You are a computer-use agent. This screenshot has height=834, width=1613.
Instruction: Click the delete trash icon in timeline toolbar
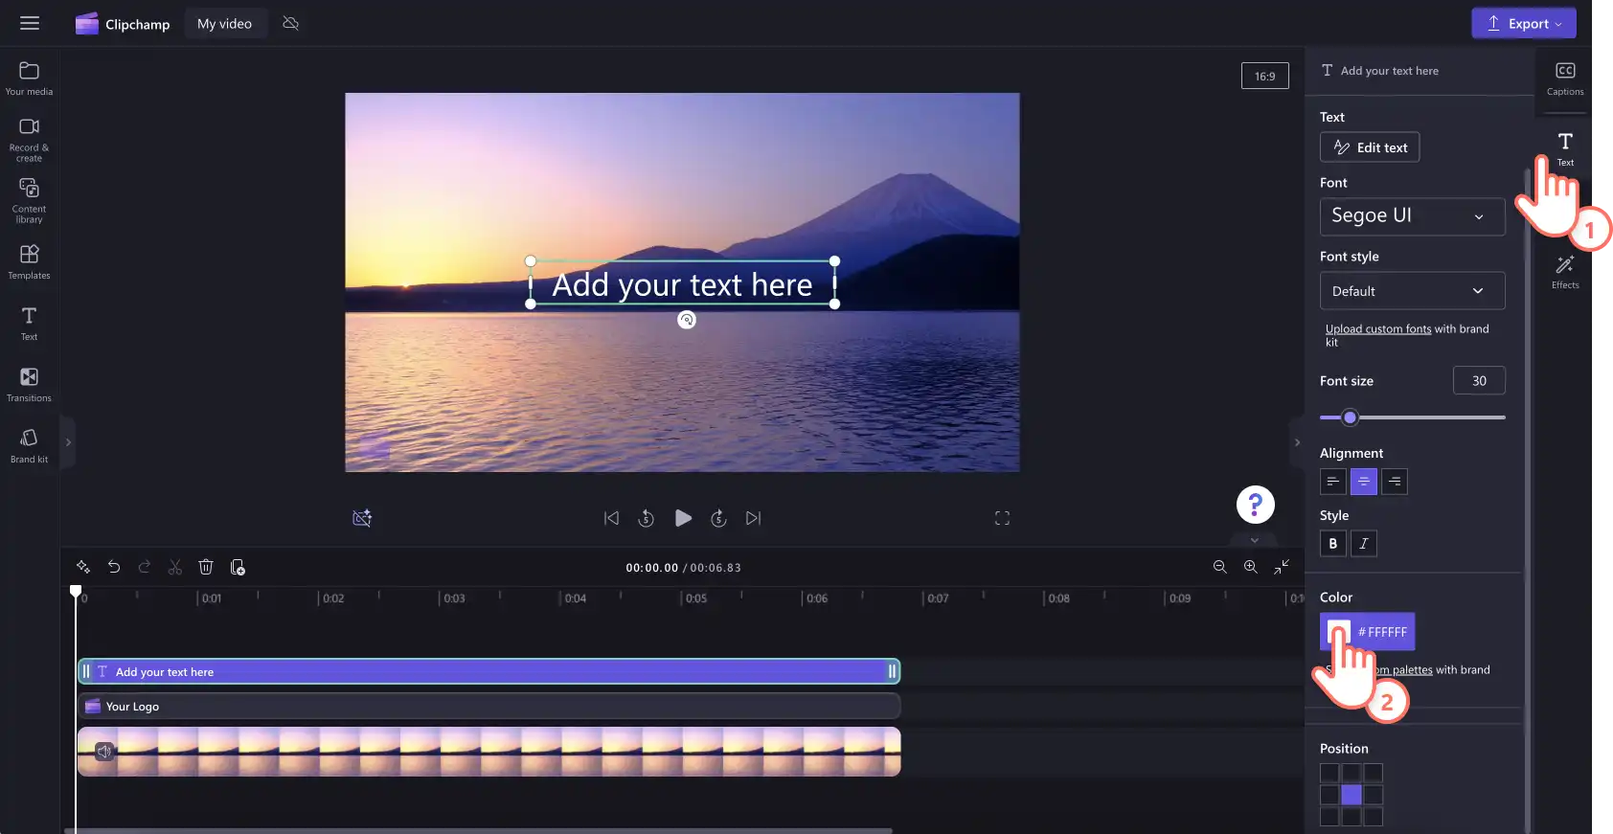[x=205, y=567]
